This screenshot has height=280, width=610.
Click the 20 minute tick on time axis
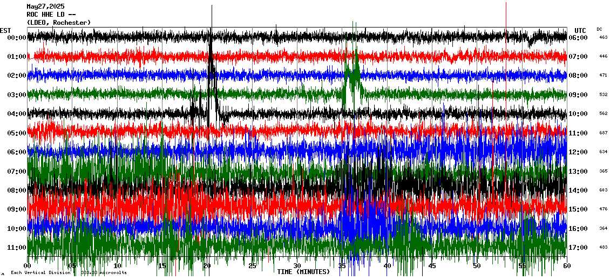point(207,266)
